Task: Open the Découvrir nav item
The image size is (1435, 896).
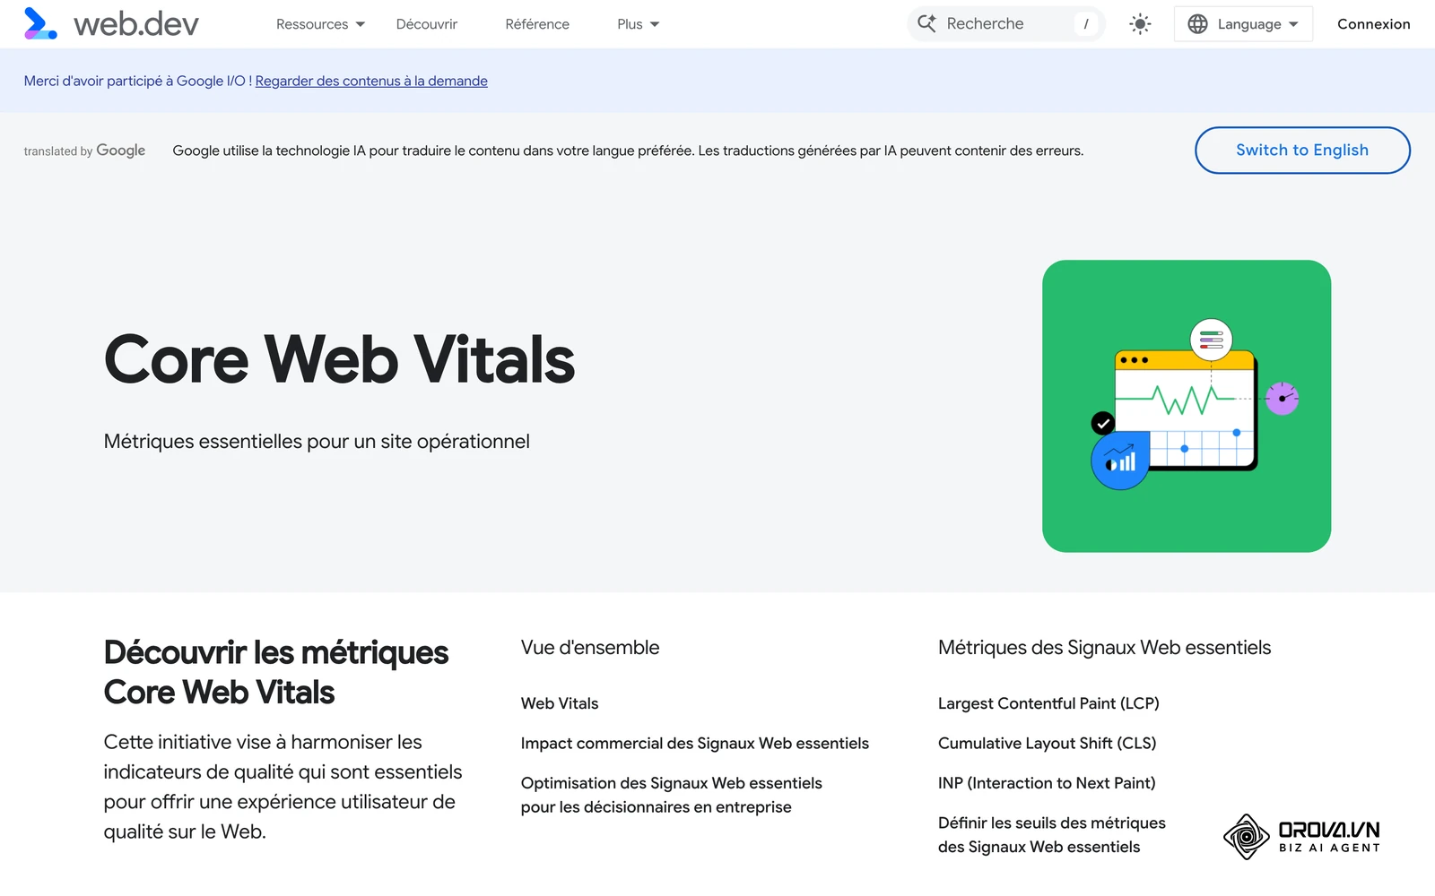Action: click(427, 24)
